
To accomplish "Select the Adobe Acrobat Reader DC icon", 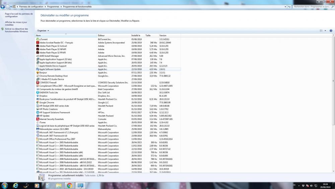I will pos(38,43).
